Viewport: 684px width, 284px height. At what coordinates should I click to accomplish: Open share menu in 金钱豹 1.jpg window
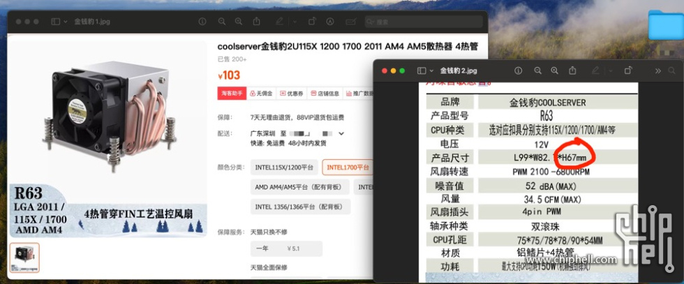pyautogui.click(x=257, y=21)
